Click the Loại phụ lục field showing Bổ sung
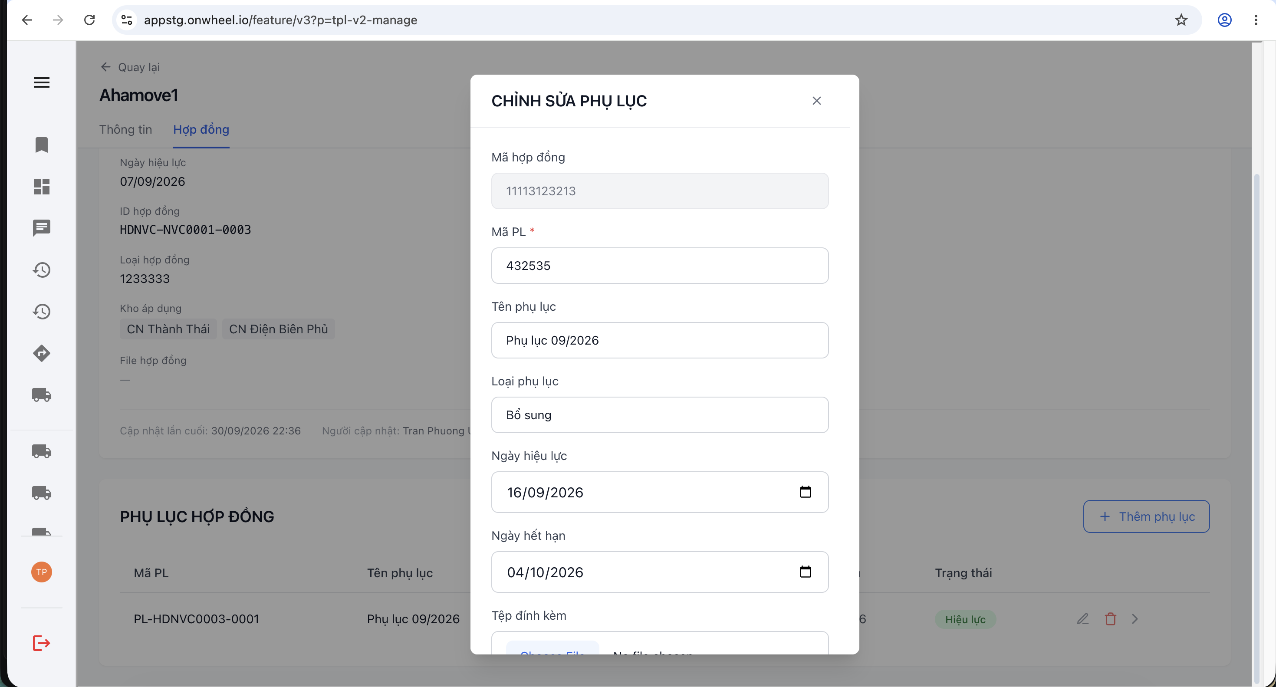 click(660, 414)
